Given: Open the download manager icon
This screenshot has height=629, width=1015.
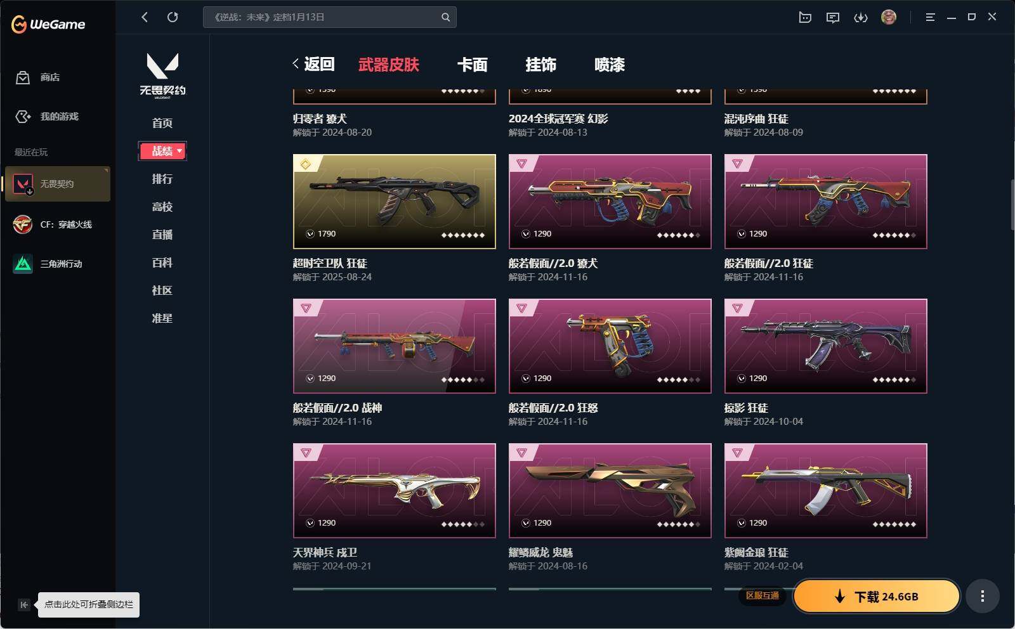Looking at the screenshot, I should pyautogui.click(x=861, y=17).
